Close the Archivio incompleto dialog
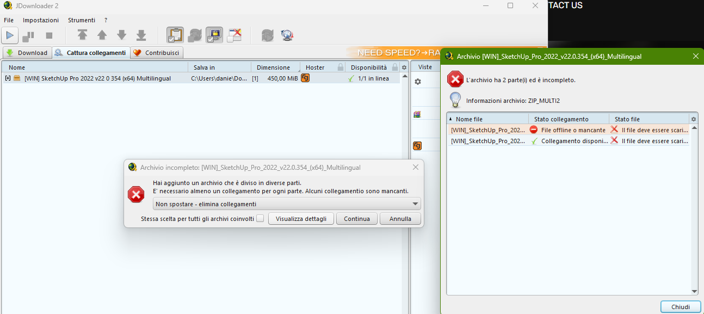The image size is (704, 314). (416, 167)
